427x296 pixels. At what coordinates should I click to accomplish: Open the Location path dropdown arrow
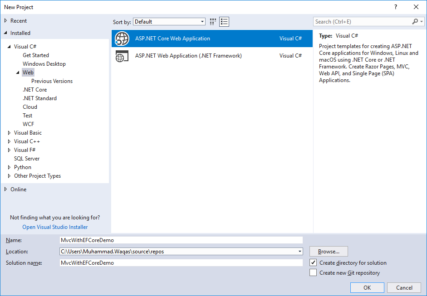[299, 252]
